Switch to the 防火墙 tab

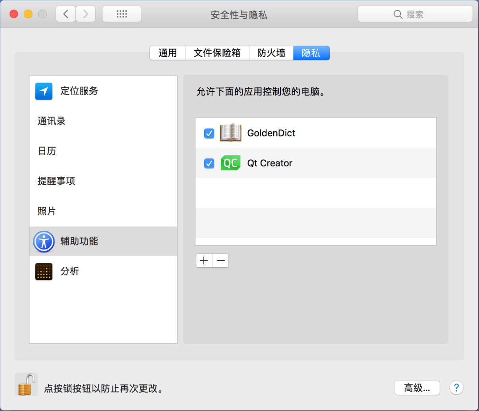[x=271, y=53]
